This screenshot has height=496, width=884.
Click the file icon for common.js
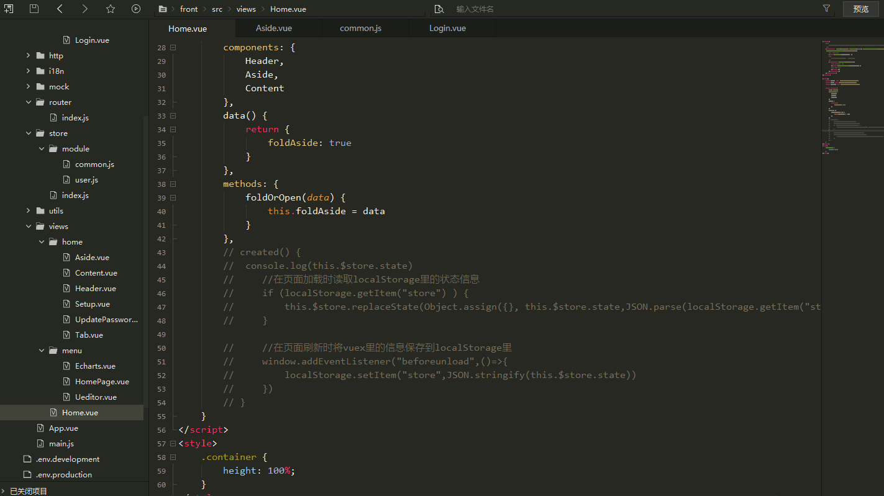point(66,164)
